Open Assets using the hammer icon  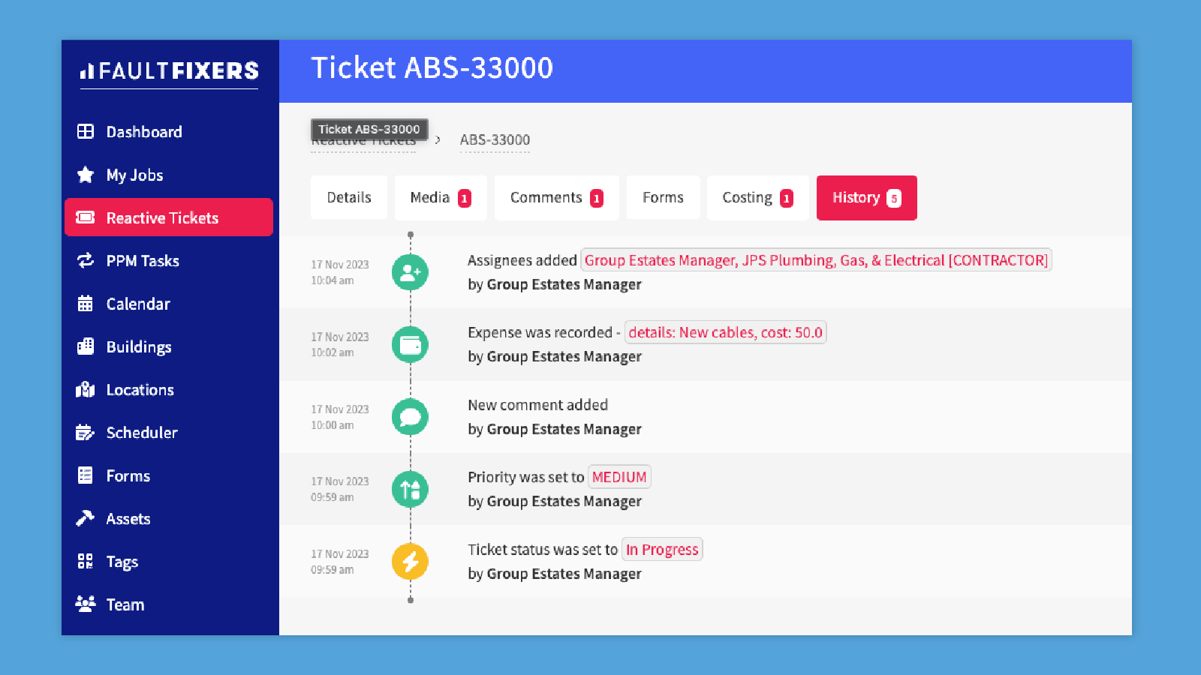click(85, 518)
